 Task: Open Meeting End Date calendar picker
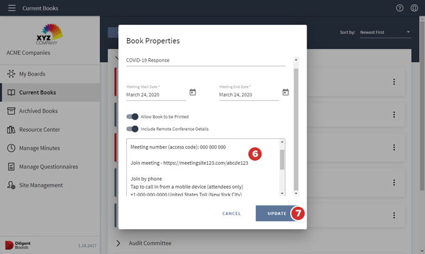tap(285, 92)
